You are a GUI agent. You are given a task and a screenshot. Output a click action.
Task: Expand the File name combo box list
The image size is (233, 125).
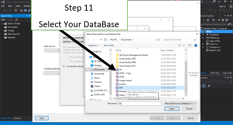click(161, 104)
